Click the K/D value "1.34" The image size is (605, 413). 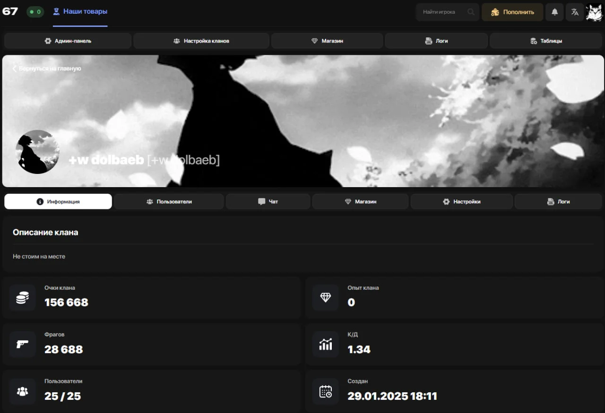click(359, 350)
